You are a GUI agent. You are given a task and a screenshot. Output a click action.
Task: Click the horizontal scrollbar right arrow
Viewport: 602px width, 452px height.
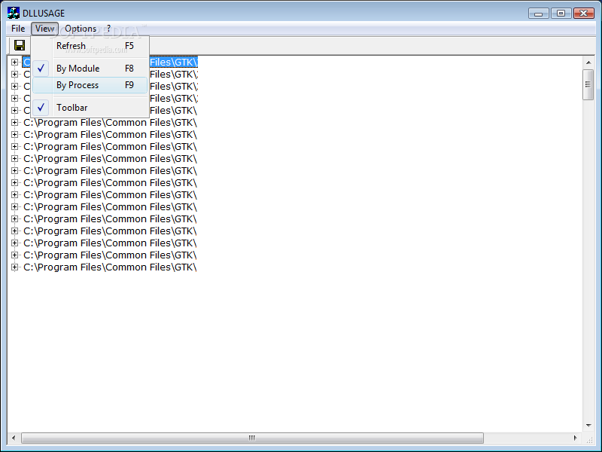tap(575, 438)
